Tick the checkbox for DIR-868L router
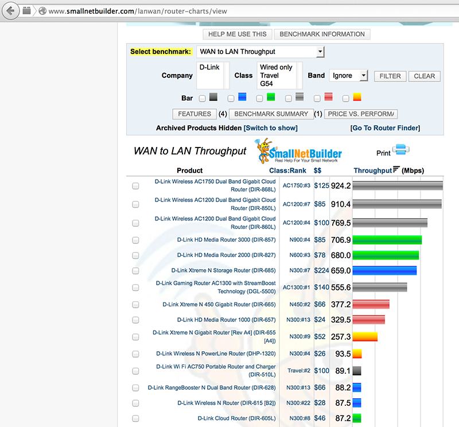Screen dimensions: 459x427 point(135,186)
